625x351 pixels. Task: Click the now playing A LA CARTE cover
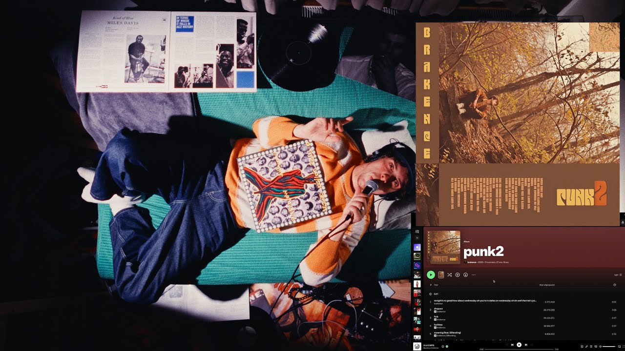coord(417,346)
